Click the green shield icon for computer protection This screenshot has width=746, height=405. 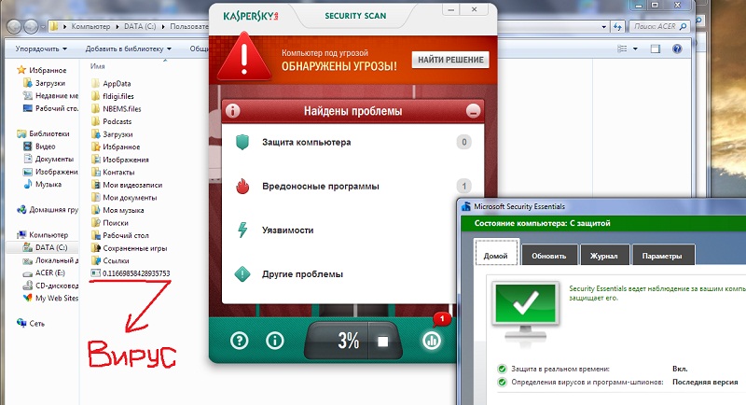click(x=242, y=142)
